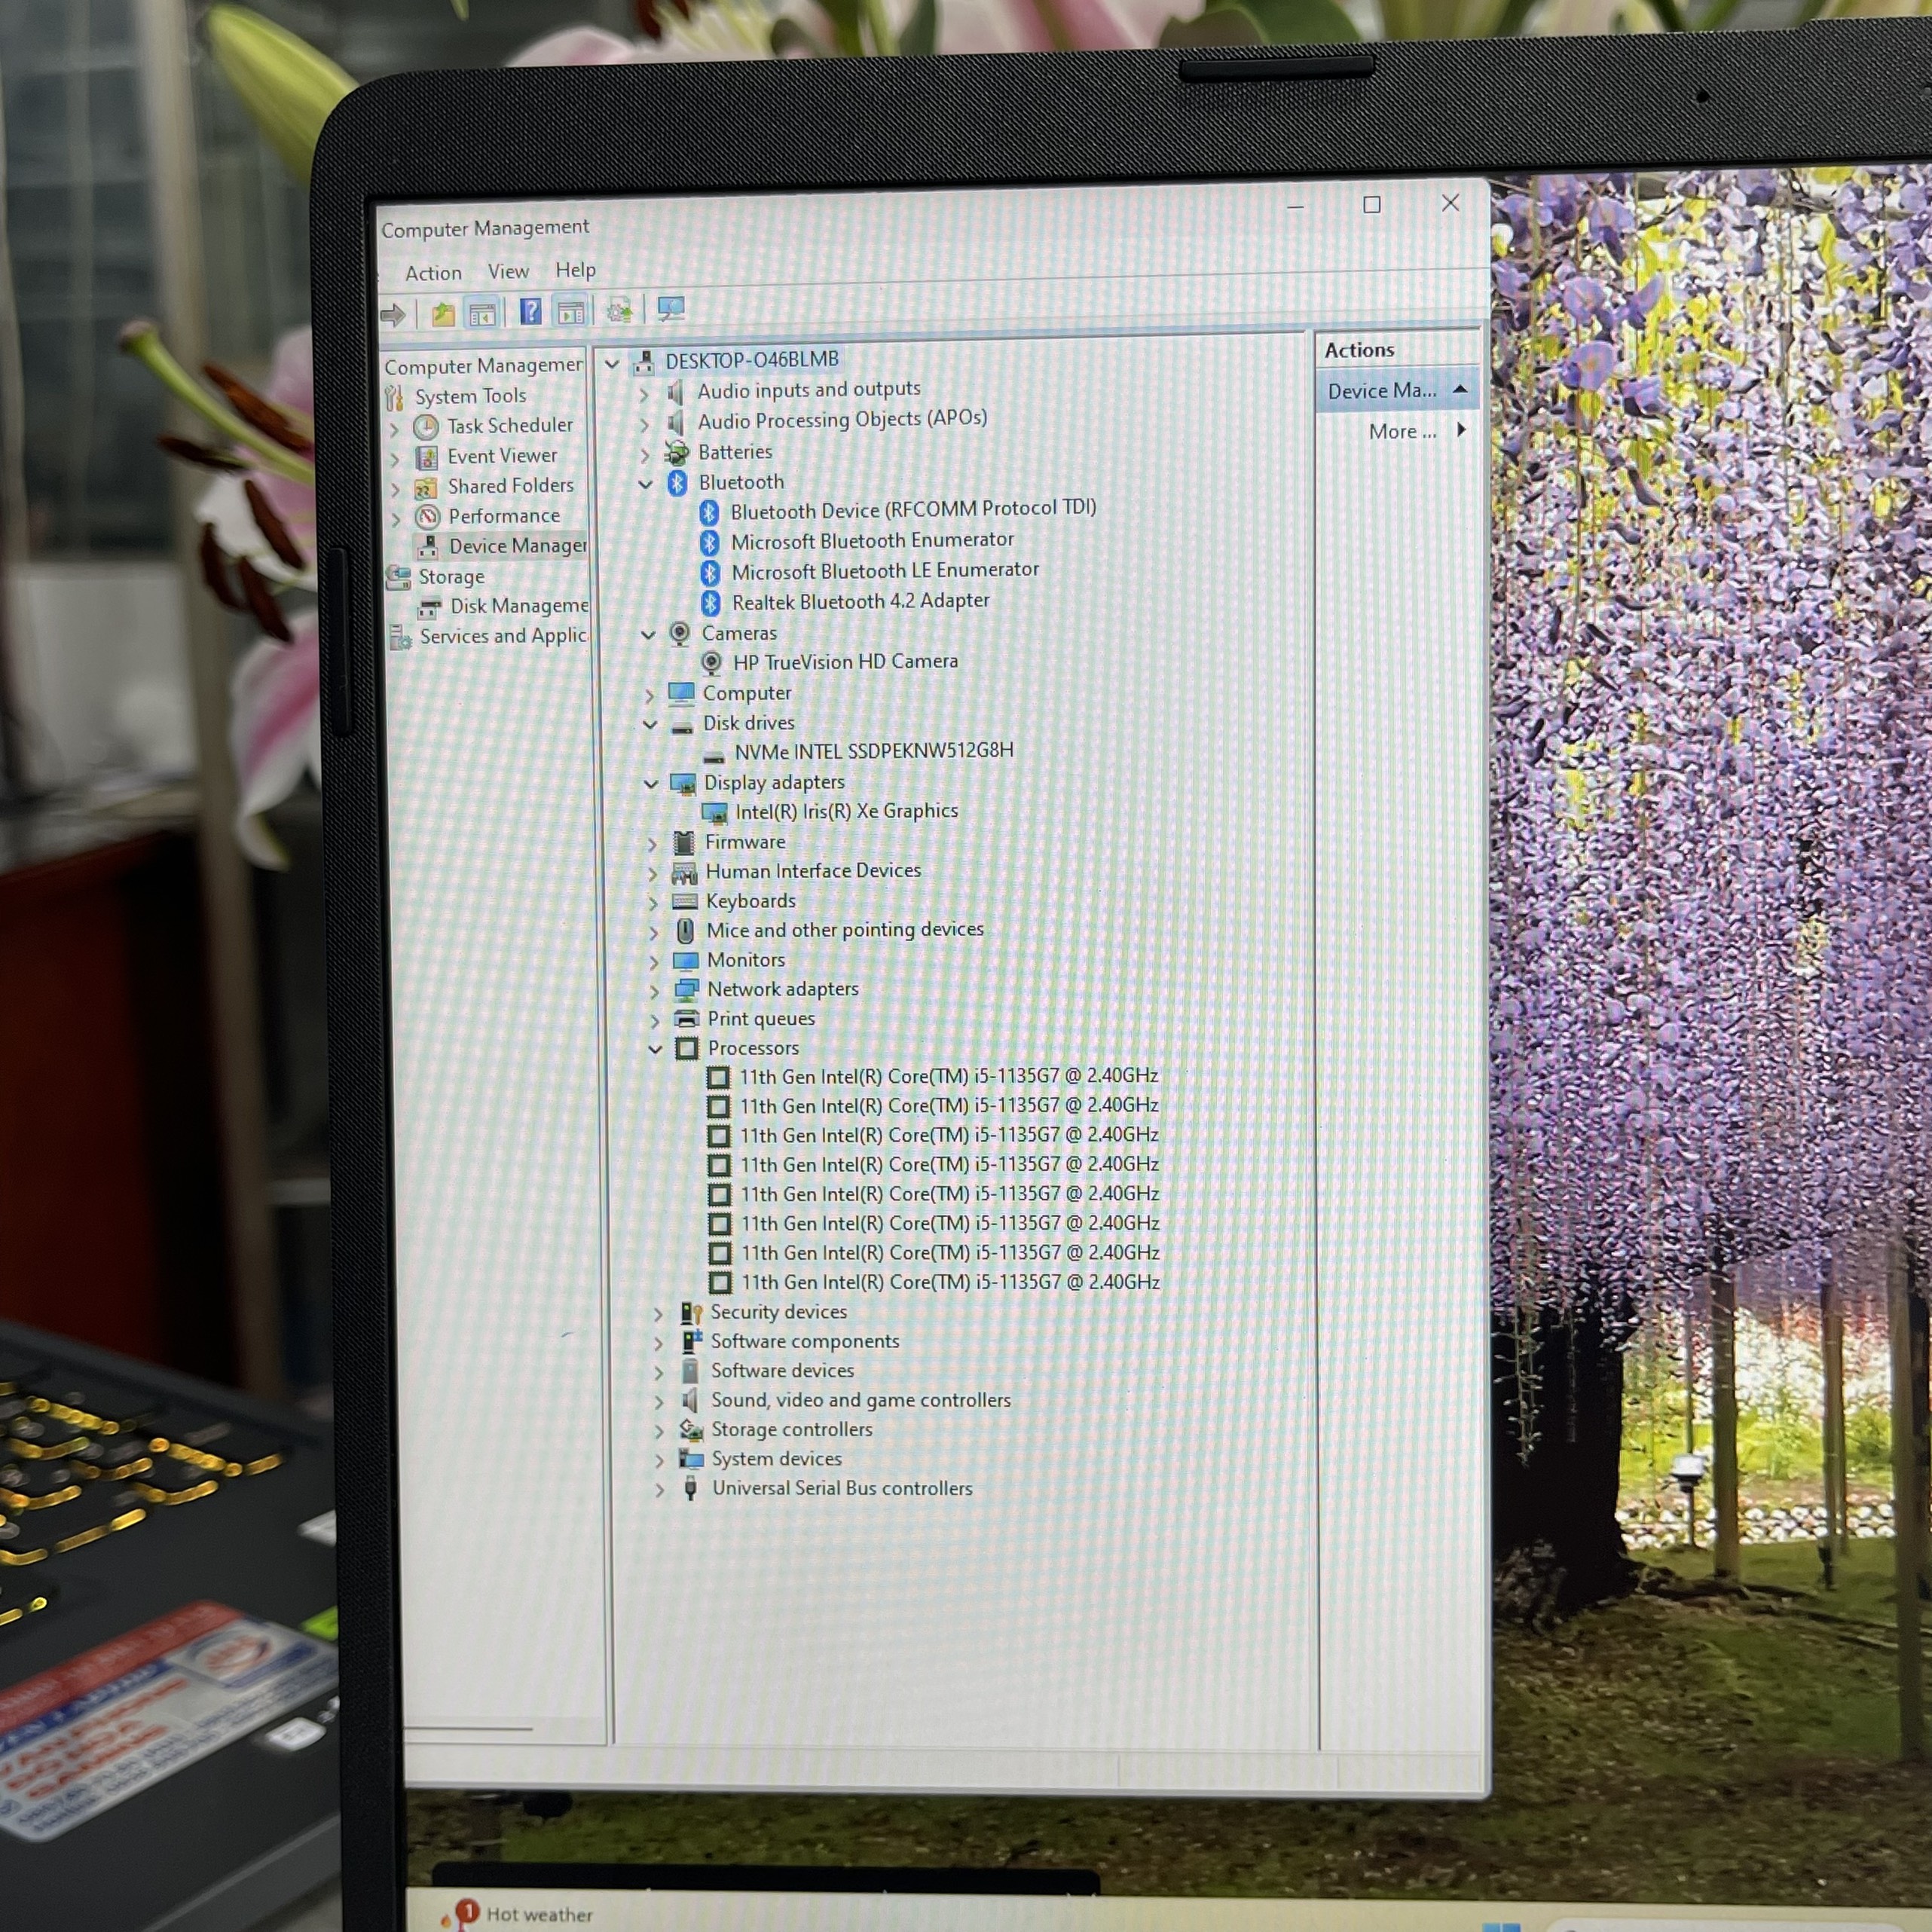Click the Keyboards category icon

(685, 902)
